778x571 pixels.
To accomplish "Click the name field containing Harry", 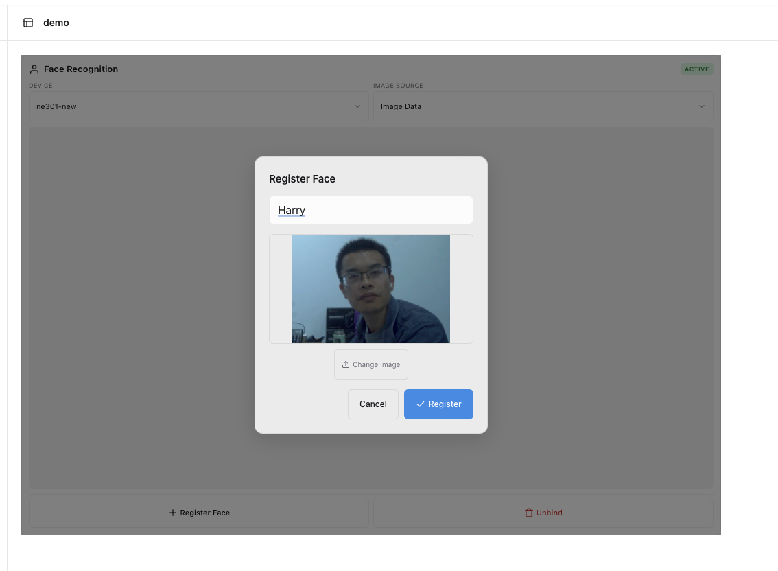I will point(370,210).
